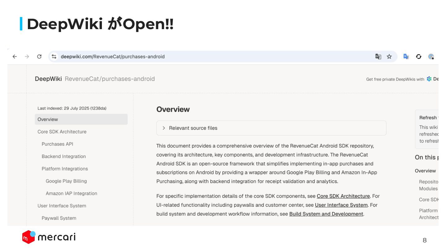
Task: Open Amazon IAP Integration in the sidebar
Action: click(x=72, y=193)
